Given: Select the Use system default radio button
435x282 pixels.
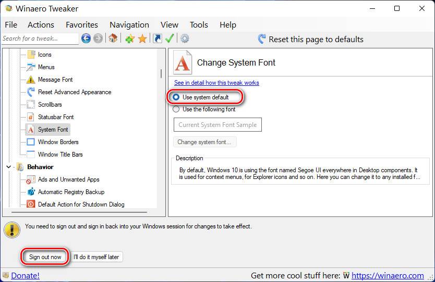Looking at the screenshot, I should pyautogui.click(x=176, y=97).
